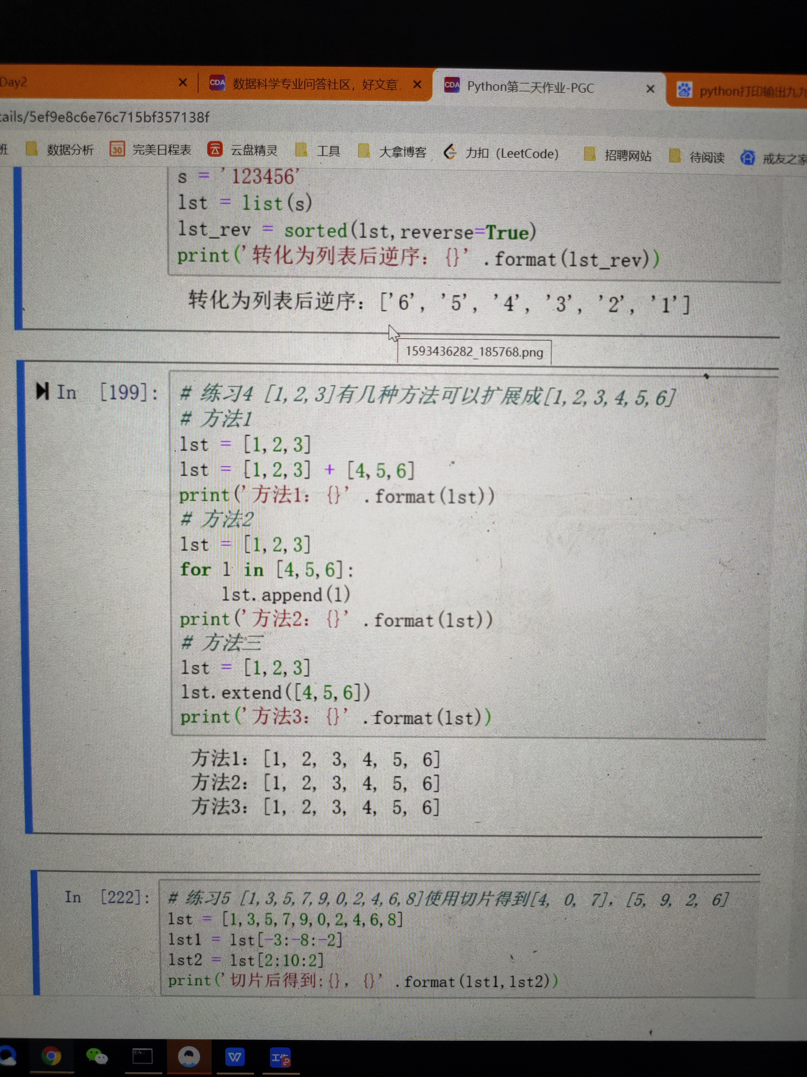Open Google Chrome from the taskbar
This screenshot has width=807, height=1077.
tap(51, 1055)
